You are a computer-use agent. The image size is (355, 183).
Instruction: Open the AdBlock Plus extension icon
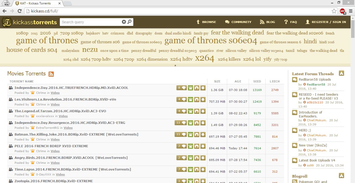pyautogui.click(x=342, y=11)
